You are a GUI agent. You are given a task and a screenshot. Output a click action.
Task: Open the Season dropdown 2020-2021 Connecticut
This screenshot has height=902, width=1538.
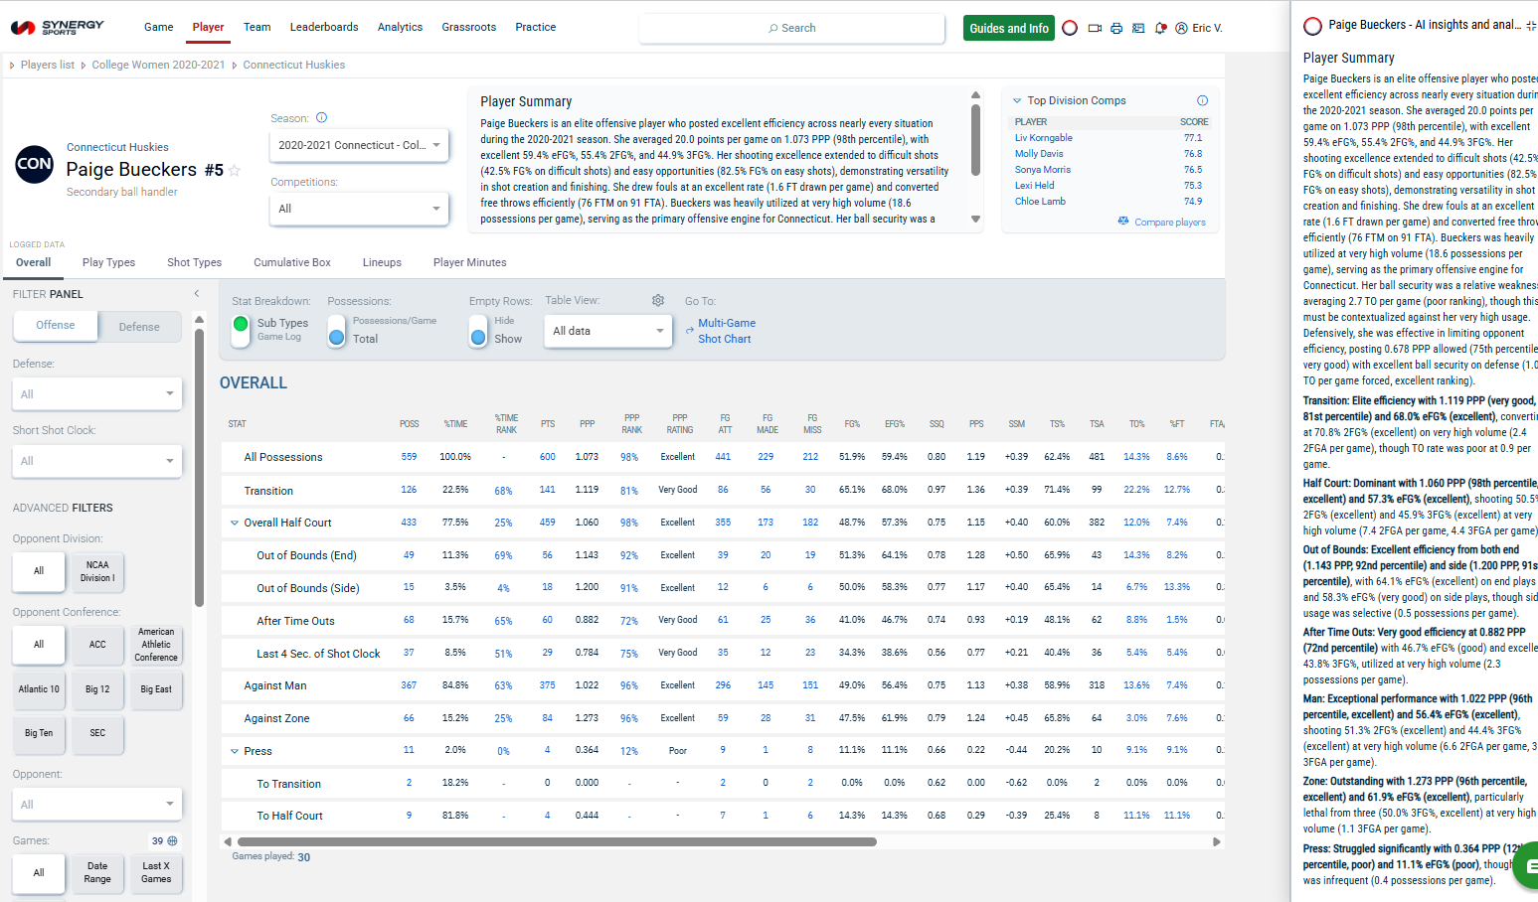point(359,145)
